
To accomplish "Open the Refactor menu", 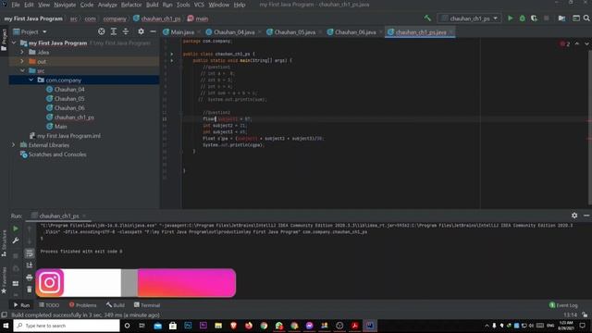I will 131,5.
